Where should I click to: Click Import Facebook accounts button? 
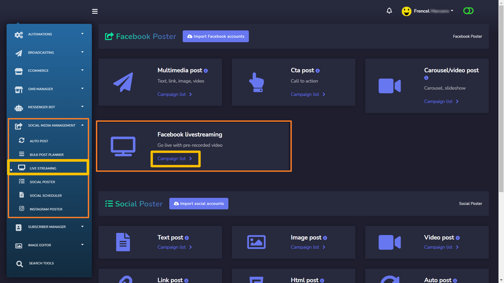(x=216, y=36)
